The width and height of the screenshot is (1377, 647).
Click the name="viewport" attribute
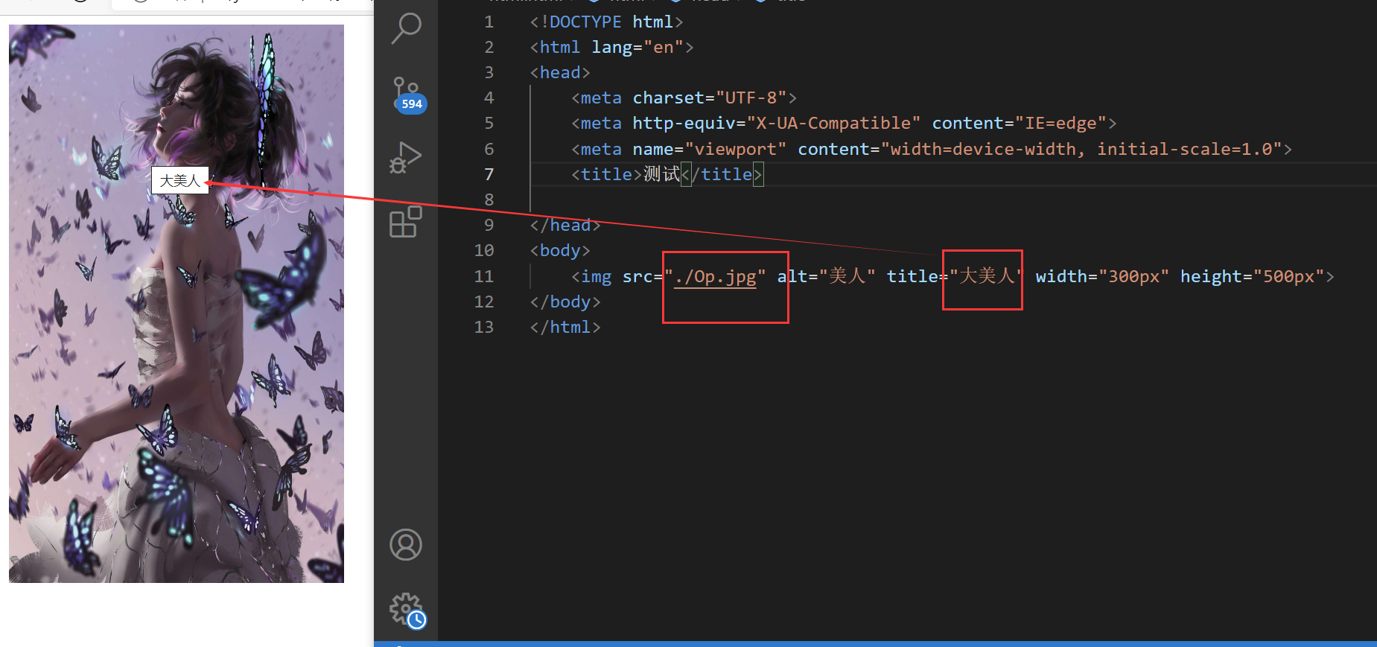click(x=710, y=149)
